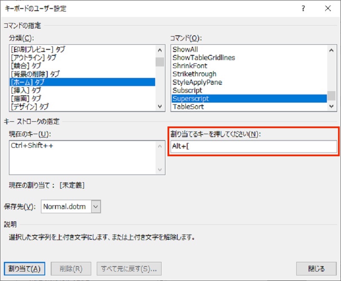Click the category list scrollbar thumb

pos(160,62)
